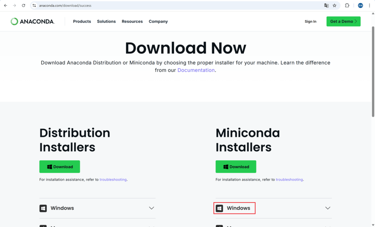Click the Windows icon under Miniconda Installers
This screenshot has width=375, height=227.
(219, 208)
